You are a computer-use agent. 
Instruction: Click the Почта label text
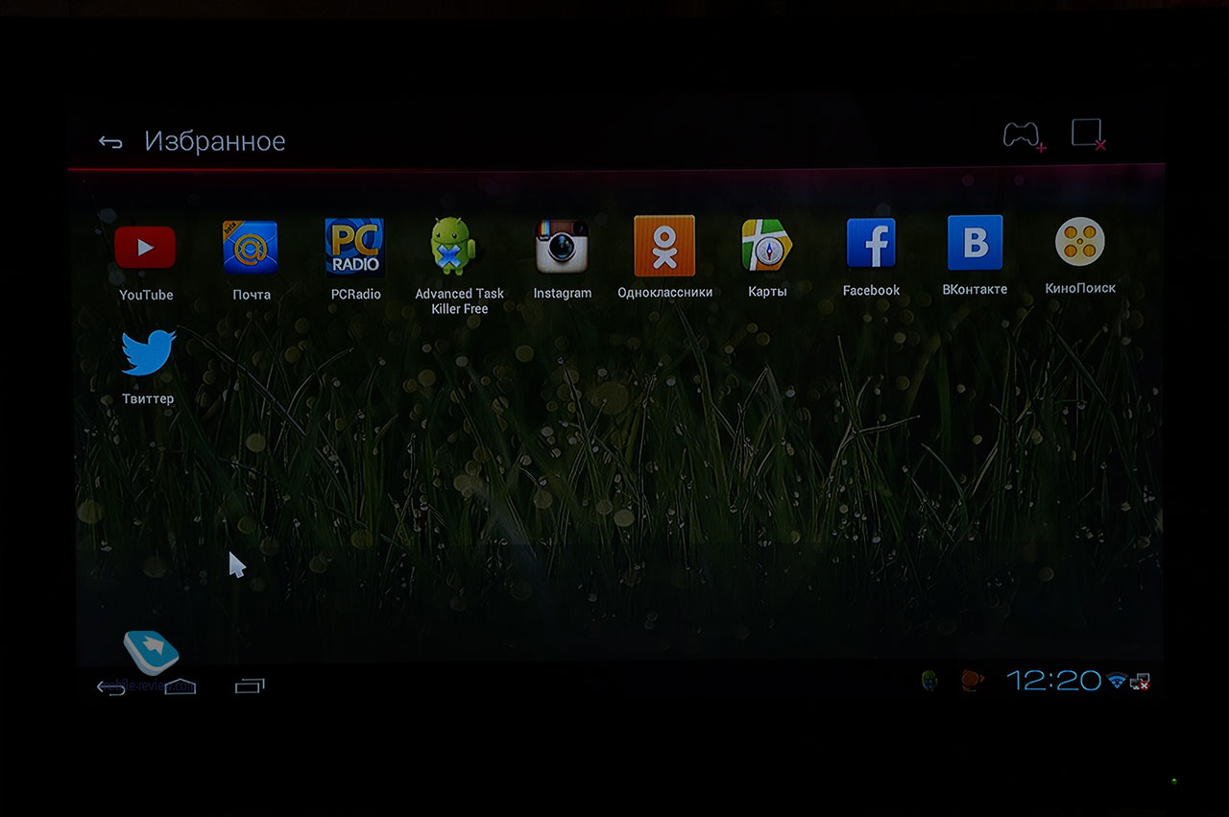coord(252,295)
